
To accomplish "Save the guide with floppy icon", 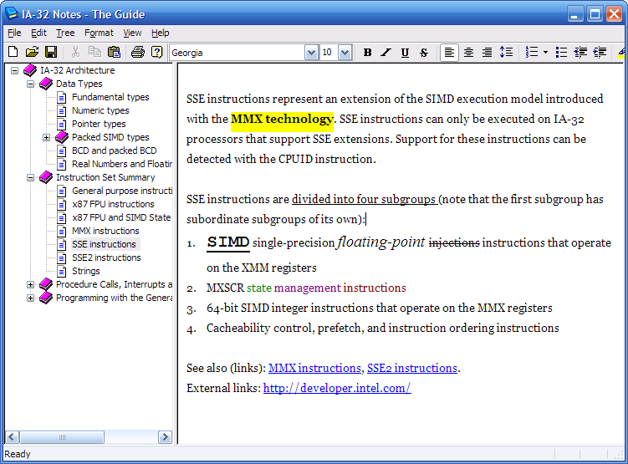I will click(51, 52).
